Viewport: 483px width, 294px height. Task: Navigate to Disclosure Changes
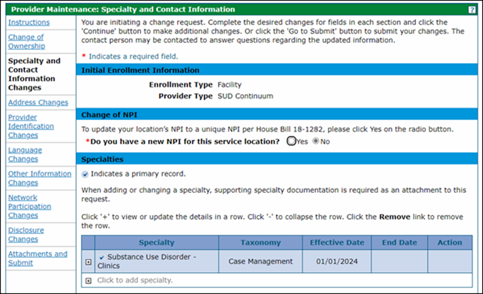pyautogui.click(x=26, y=234)
